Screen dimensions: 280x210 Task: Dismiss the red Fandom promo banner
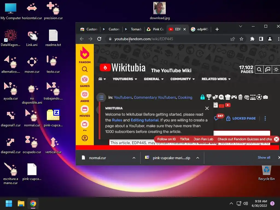[x=276, y=139]
